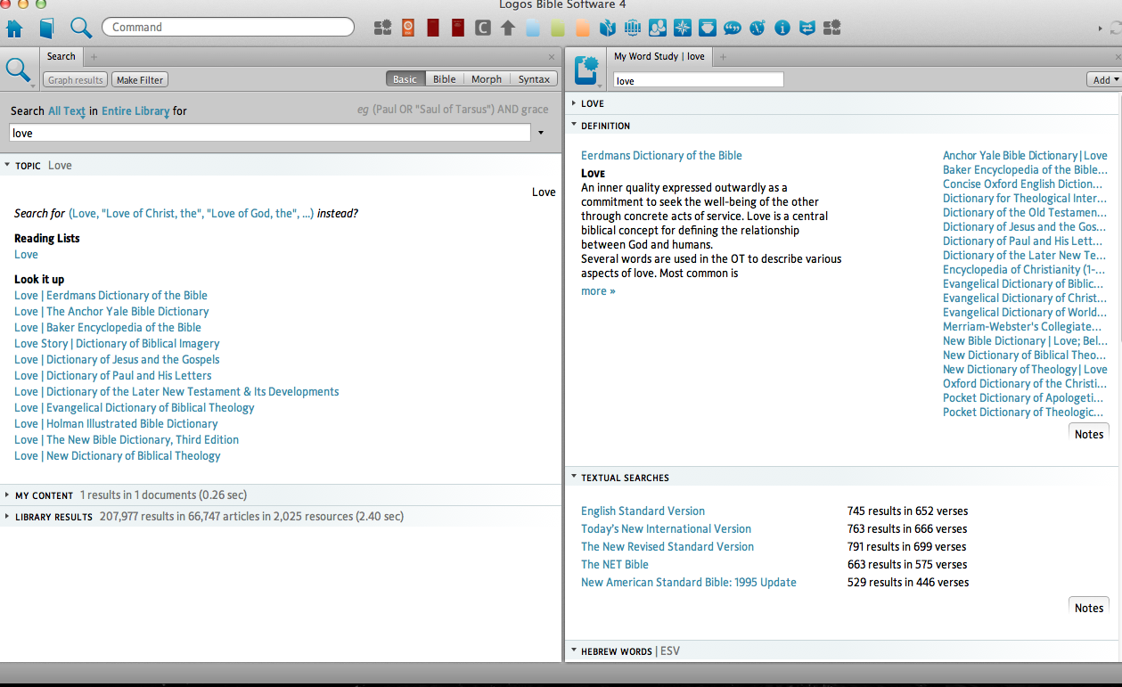This screenshot has width=1122, height=687.
Task: Switch search mode to Syntax
Action: (534, 79)
